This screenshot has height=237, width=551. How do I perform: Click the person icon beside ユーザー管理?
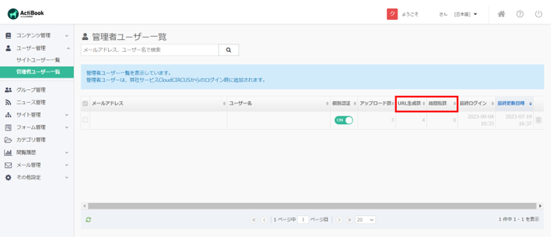click(9, 48)
